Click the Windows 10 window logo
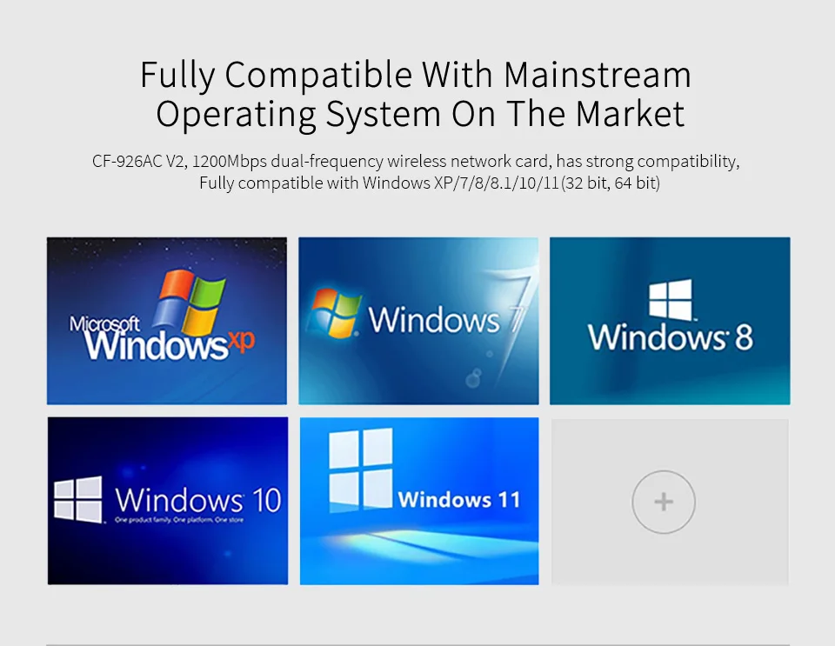This screenshot has width=835, height=646. tap(78, 499)
